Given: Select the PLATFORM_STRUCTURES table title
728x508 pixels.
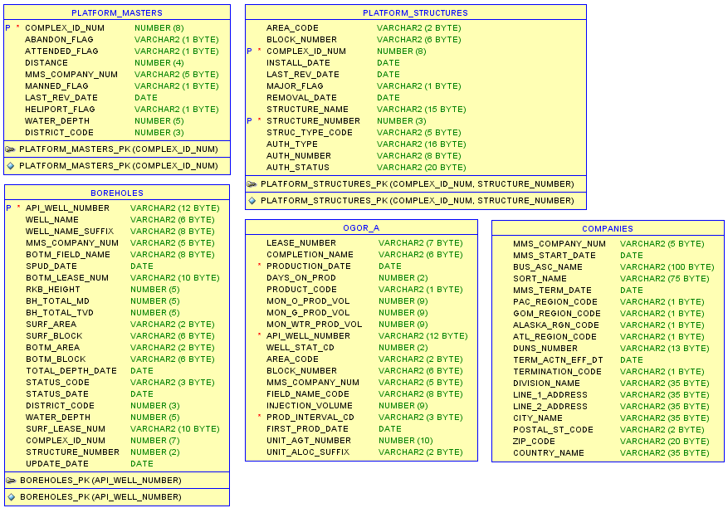Looking at the screenshot, I should (x=416, y=13).
